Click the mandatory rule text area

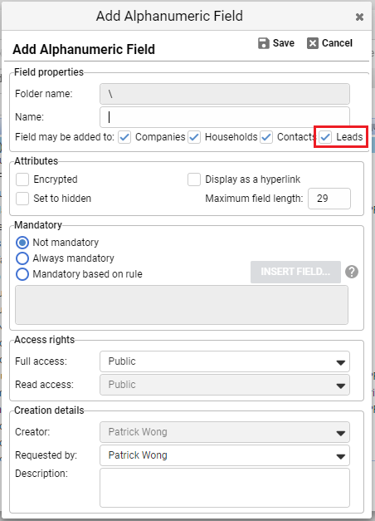click(x=182, y=305)
